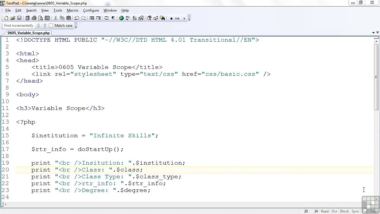Open Print Preview from the toolbar
This screenshot has height=214, width=380.
click(41, 18)
